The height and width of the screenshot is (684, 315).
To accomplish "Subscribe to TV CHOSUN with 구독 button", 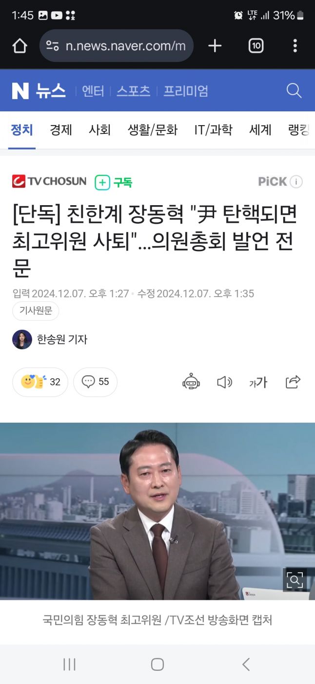I will tap(113, 182).
